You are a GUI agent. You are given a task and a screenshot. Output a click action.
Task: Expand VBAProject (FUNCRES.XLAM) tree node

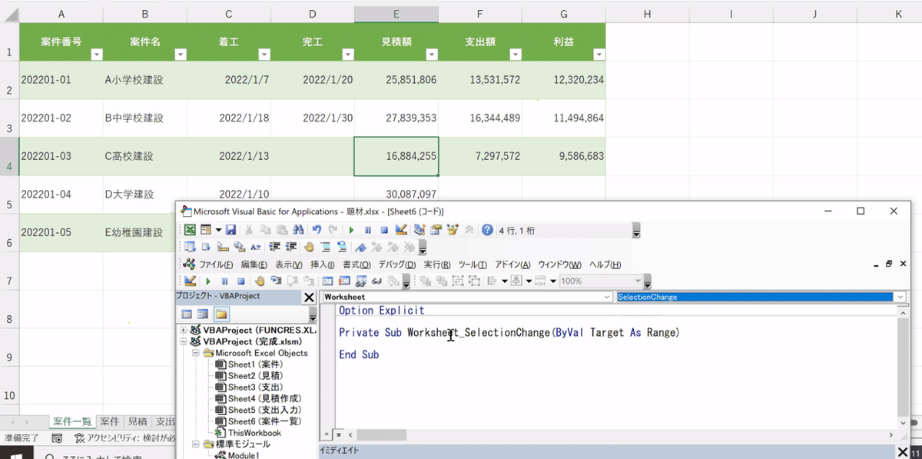click(x=183, y=330)
